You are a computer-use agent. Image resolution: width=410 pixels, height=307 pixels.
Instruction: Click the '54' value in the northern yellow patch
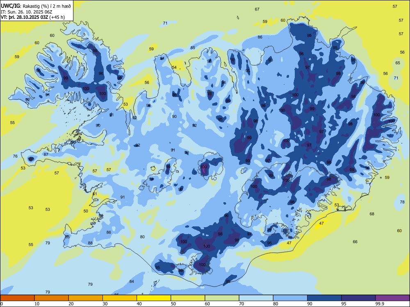(x=174, y=68)
